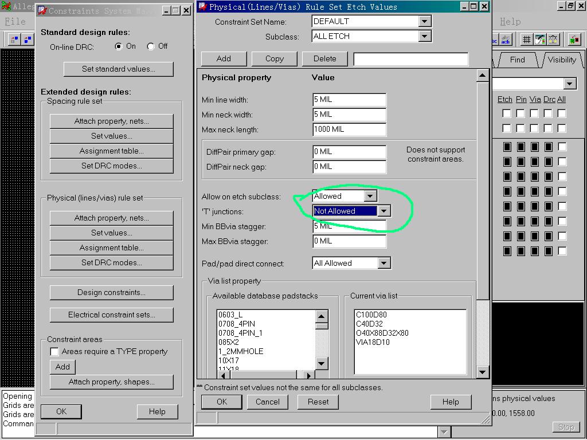
Task: Open the Pad/pad direct connect dropdown
Action: coord(383,263)
